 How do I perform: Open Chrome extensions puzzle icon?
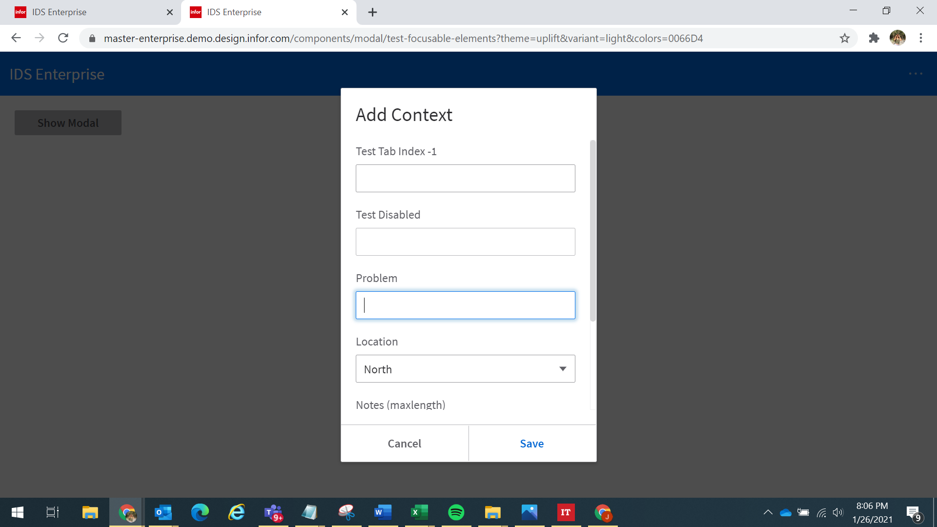874,38
